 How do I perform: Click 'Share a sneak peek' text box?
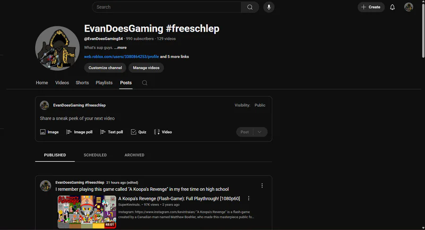(77, 118)
